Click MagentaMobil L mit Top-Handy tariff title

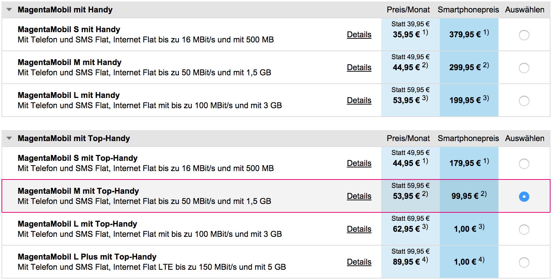(77, 224)
